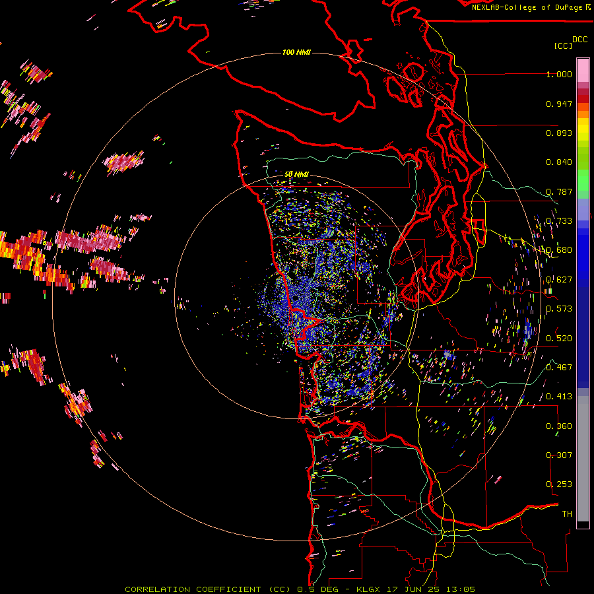Click the TH threshold label
Image resolution: width=594 pixels, height=594 pixels.
tap(567, 514)
